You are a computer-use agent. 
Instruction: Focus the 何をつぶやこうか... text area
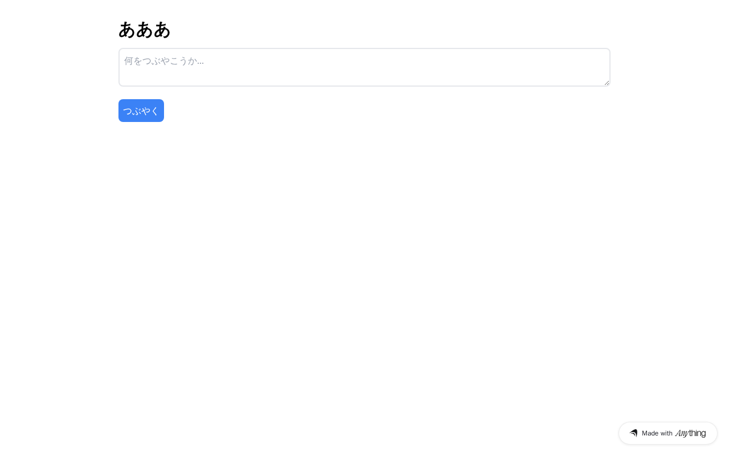364,67
